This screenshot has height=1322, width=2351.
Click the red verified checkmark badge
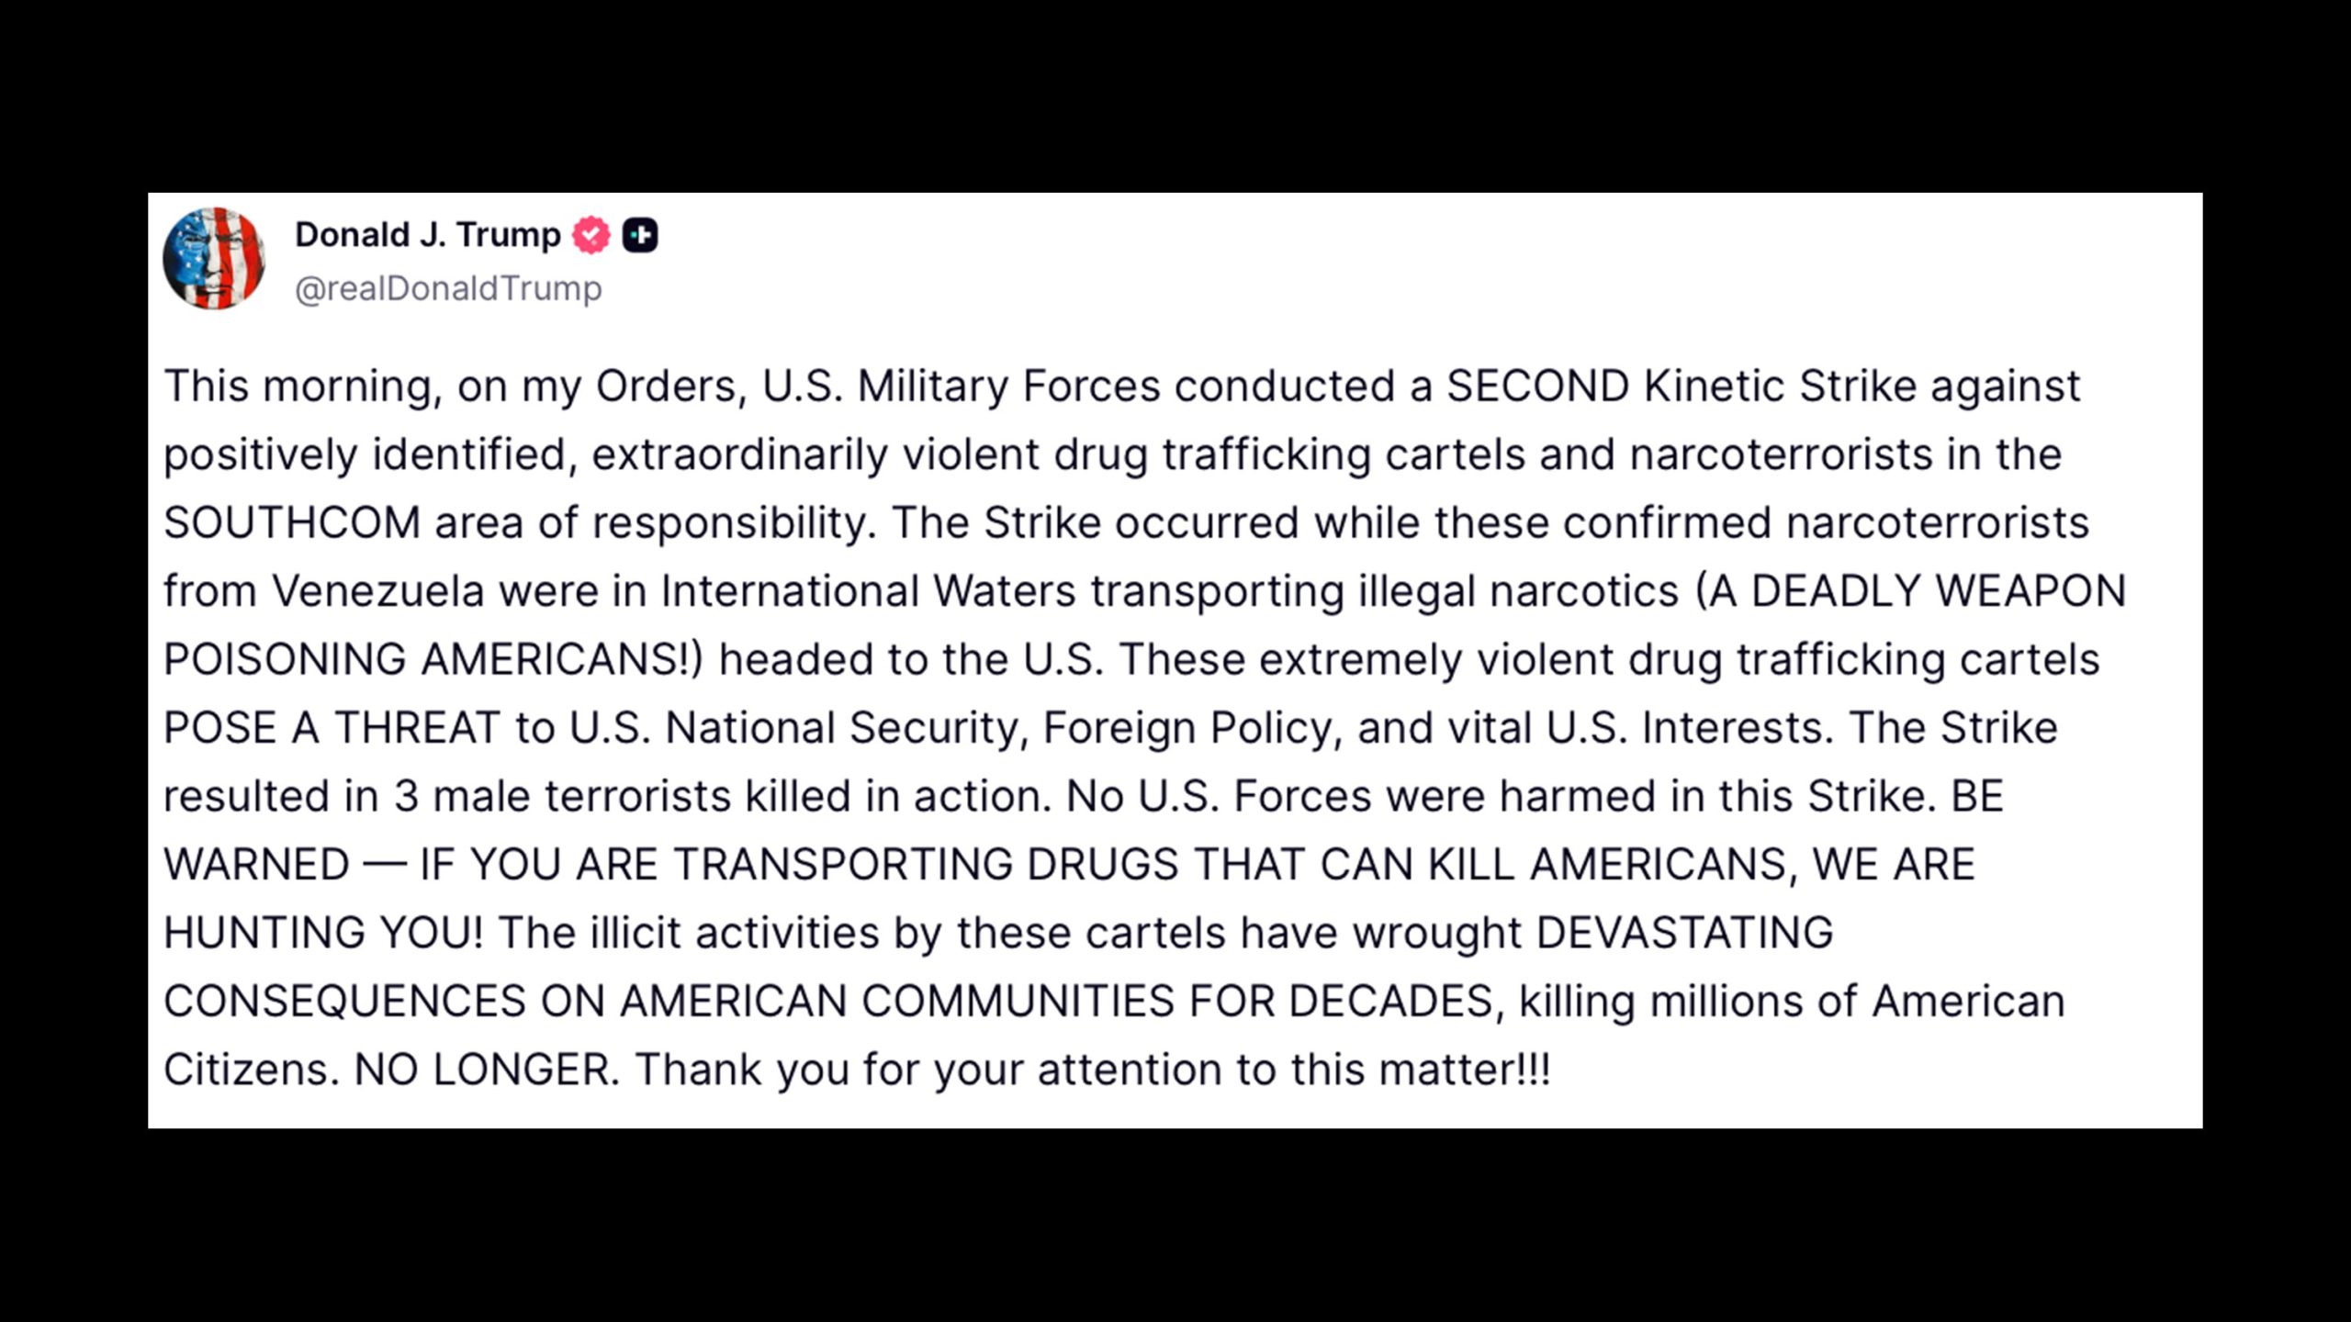591,235
